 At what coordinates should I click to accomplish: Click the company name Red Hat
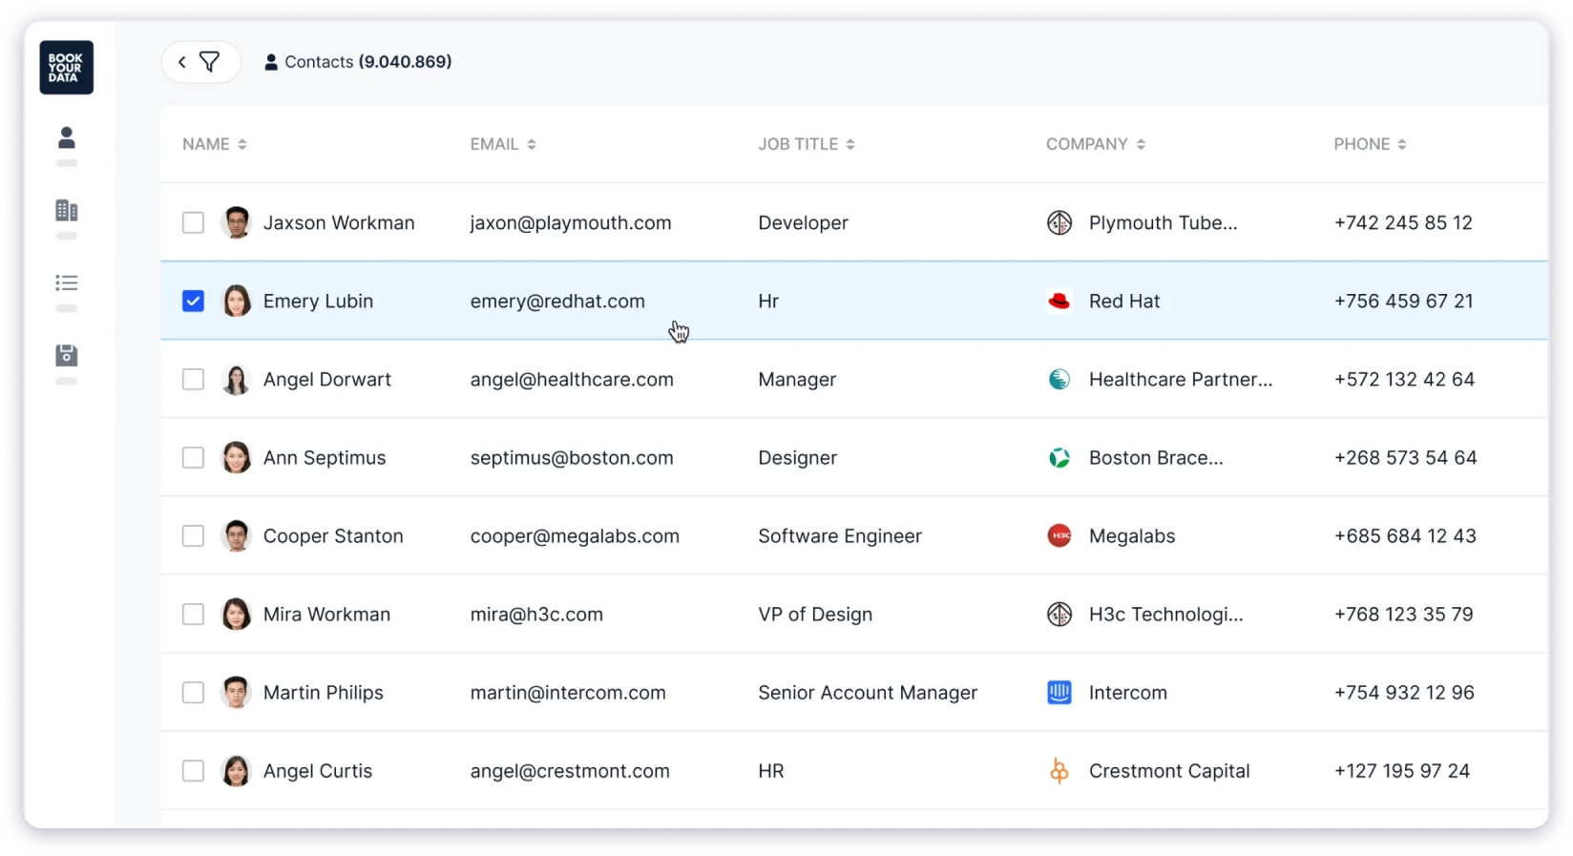click(1124, 301)
